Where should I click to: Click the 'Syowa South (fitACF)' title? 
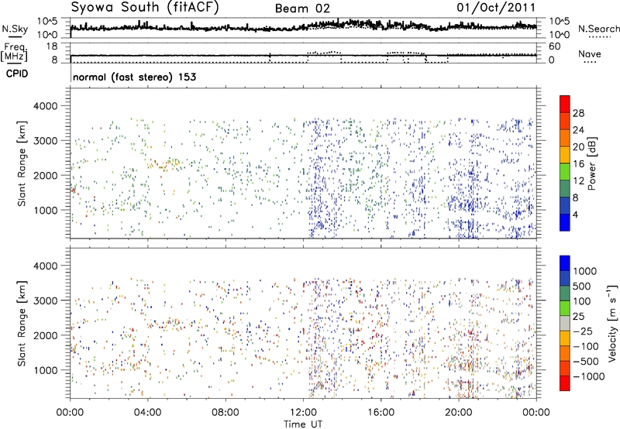pos(144,8)
